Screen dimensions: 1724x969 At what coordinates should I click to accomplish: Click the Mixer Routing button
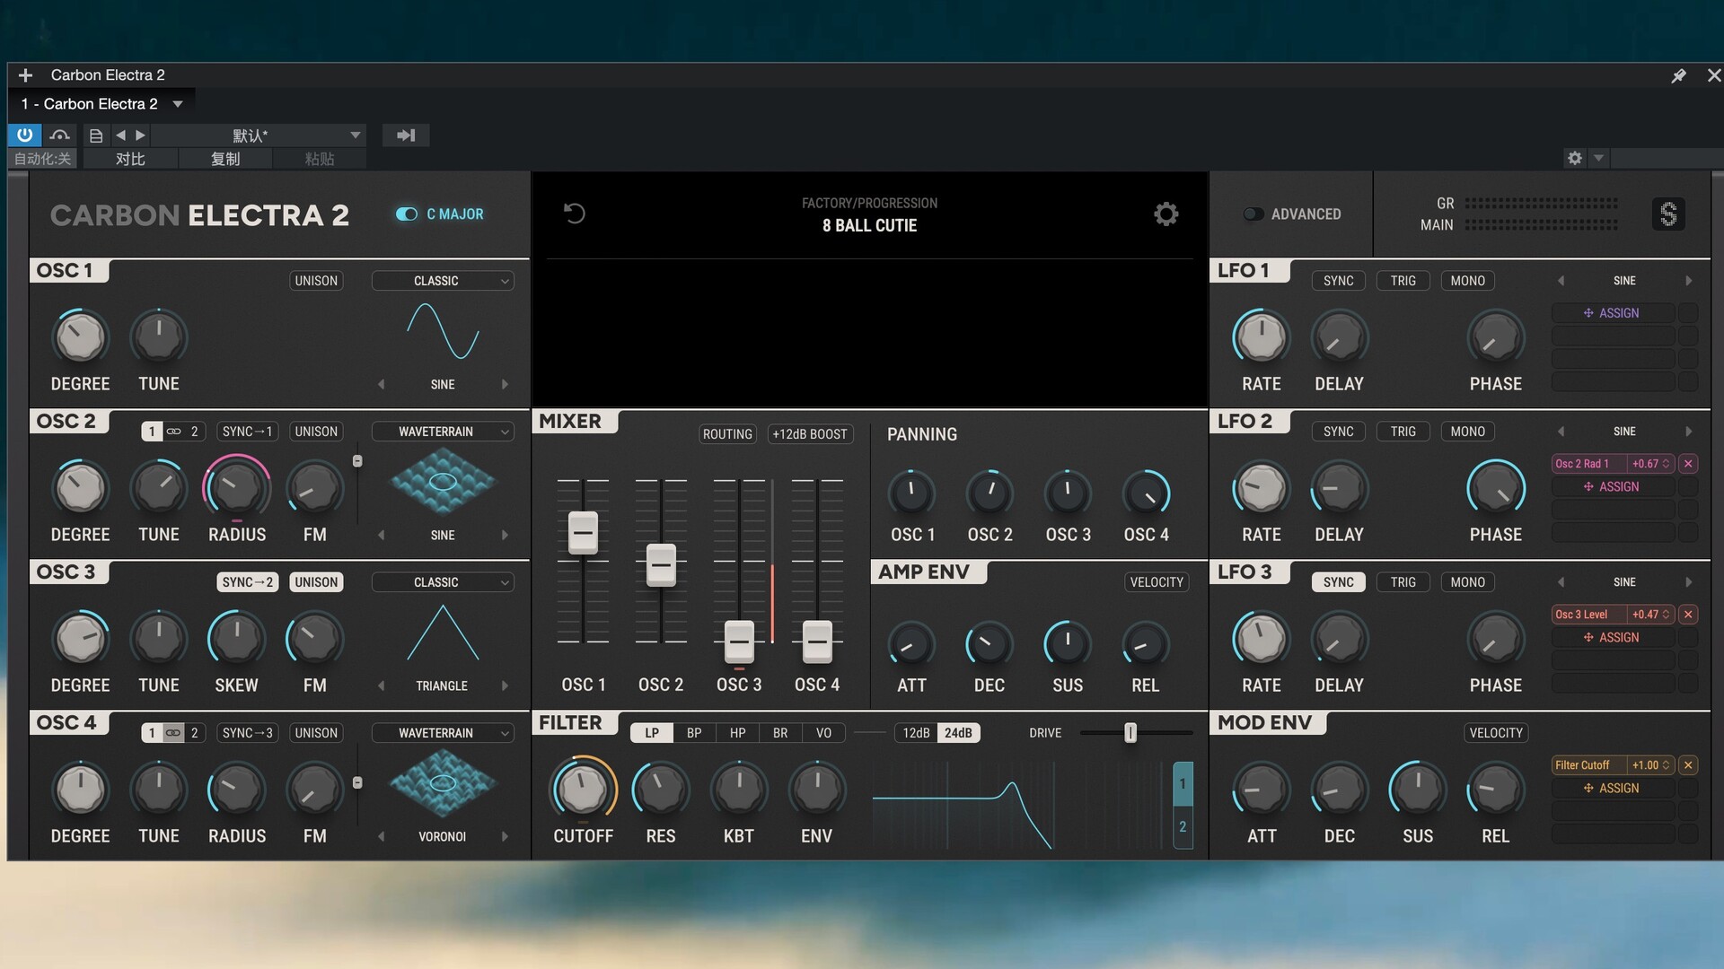727,434
